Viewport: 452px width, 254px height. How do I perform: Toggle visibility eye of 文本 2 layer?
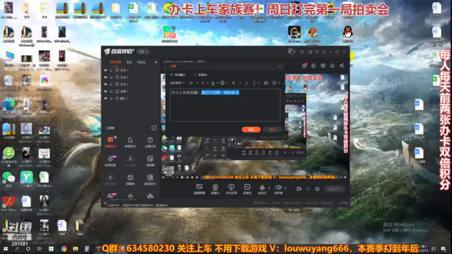click(106, 77)
